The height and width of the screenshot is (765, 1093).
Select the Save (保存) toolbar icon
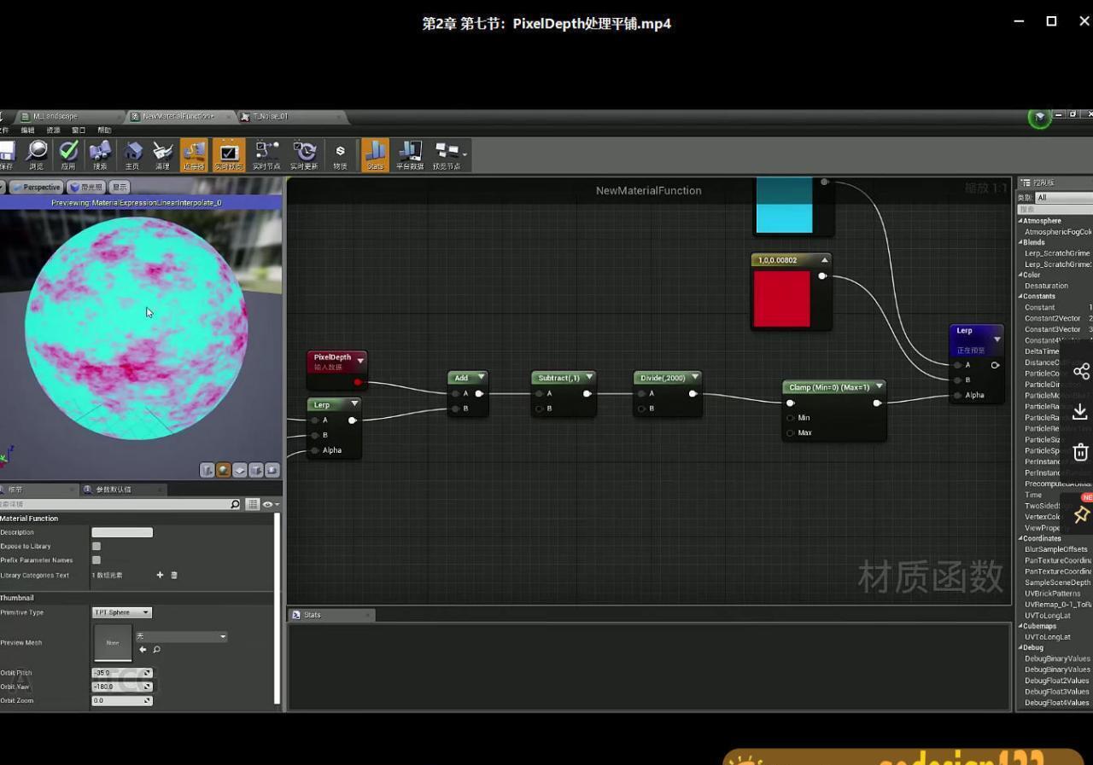pyautogui.click(x=8, y=154)
